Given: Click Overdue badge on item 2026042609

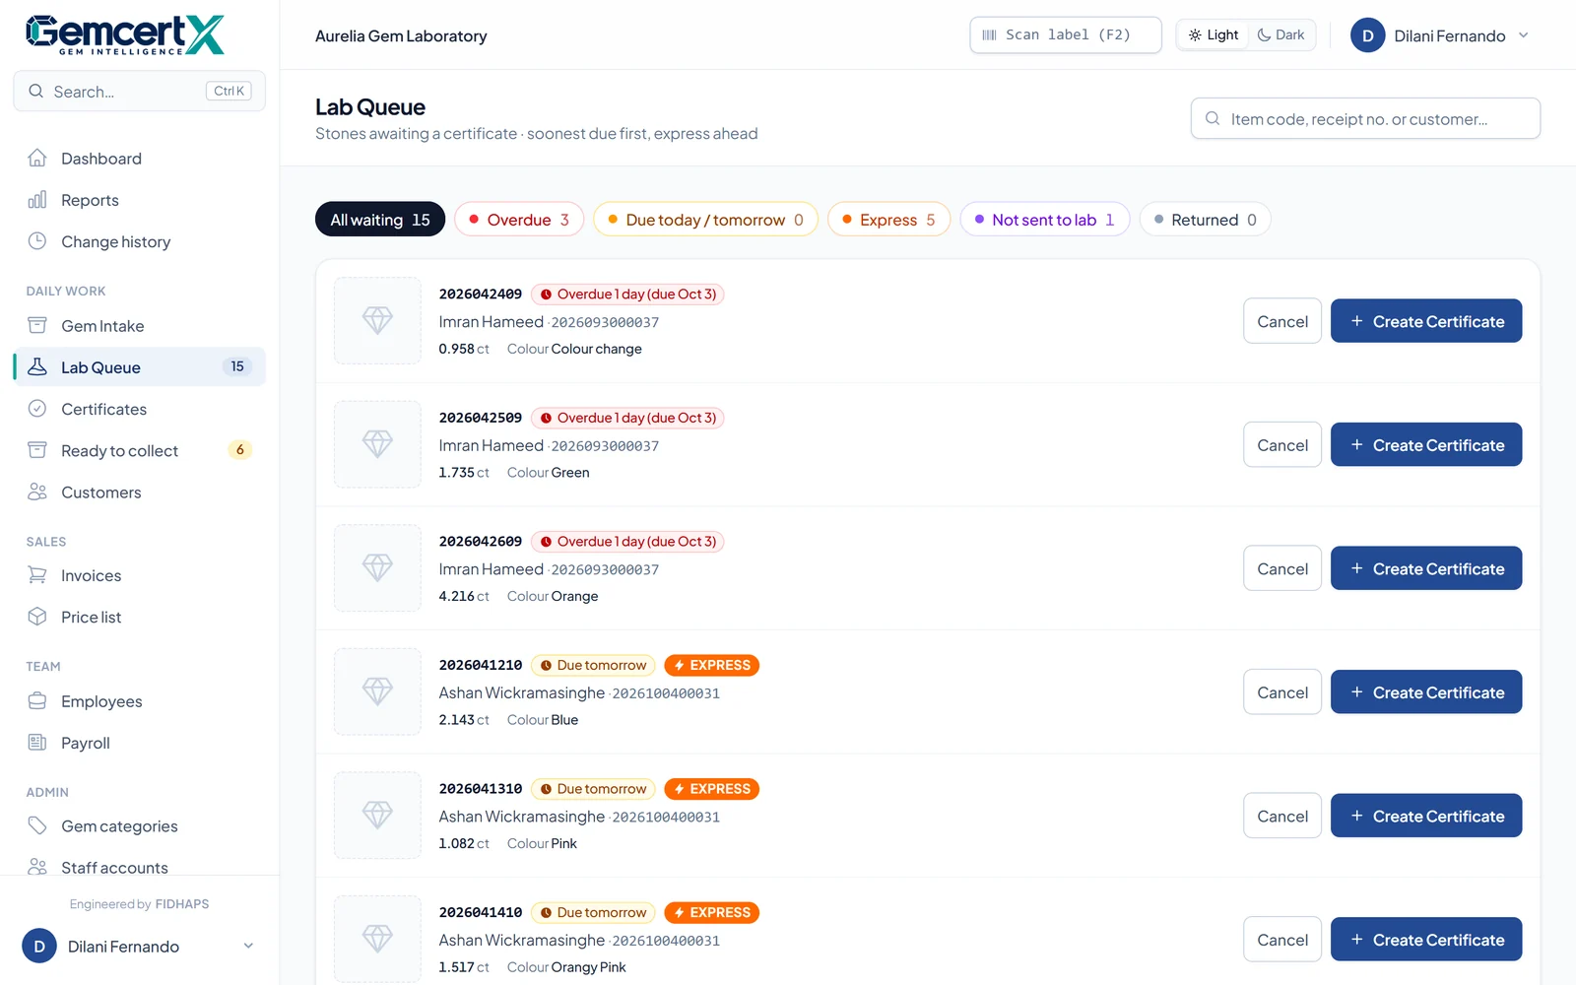Looking at the screenshot, I should [x=627, y=542].
